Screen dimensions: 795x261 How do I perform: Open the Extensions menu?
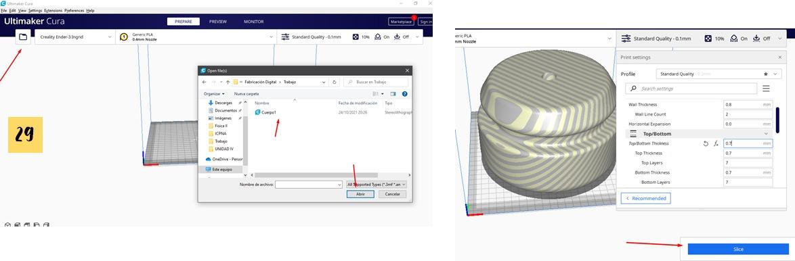pyautogui.click(x=53, y=11)
